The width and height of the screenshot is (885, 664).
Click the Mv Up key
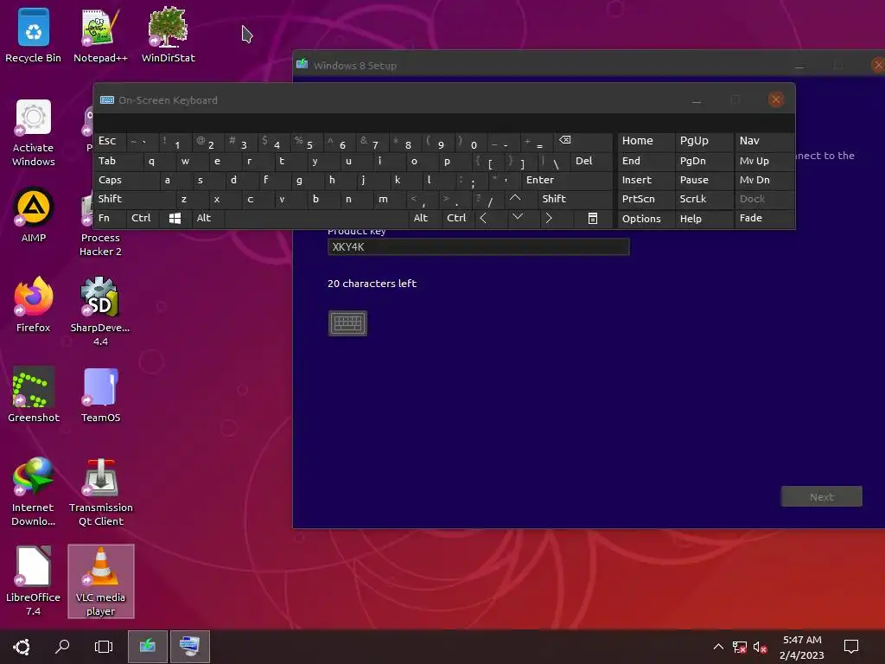click(764, 161)
